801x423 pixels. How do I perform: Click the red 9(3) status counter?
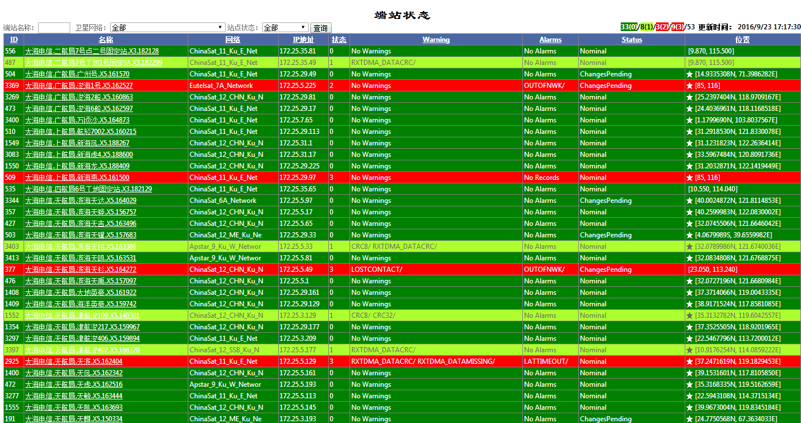[678, 27]
